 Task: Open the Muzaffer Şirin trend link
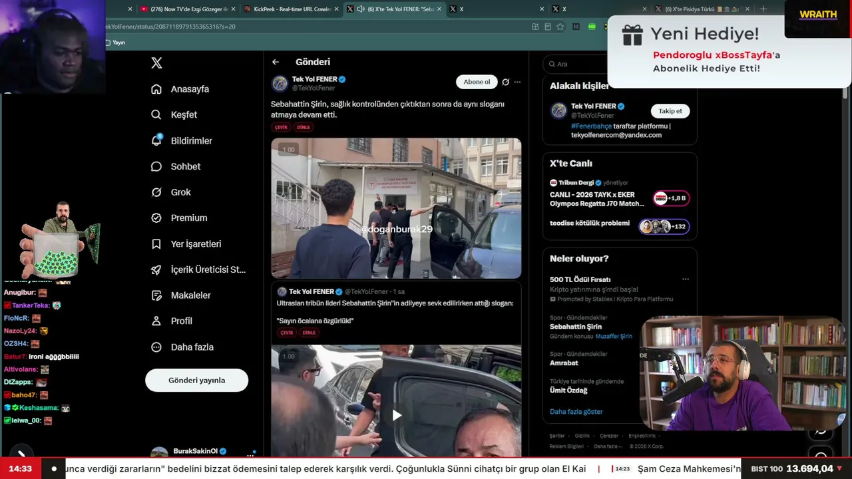coord(614,337)
